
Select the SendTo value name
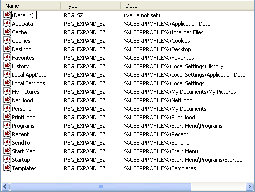pyautogui.click(x=21, y=143)
